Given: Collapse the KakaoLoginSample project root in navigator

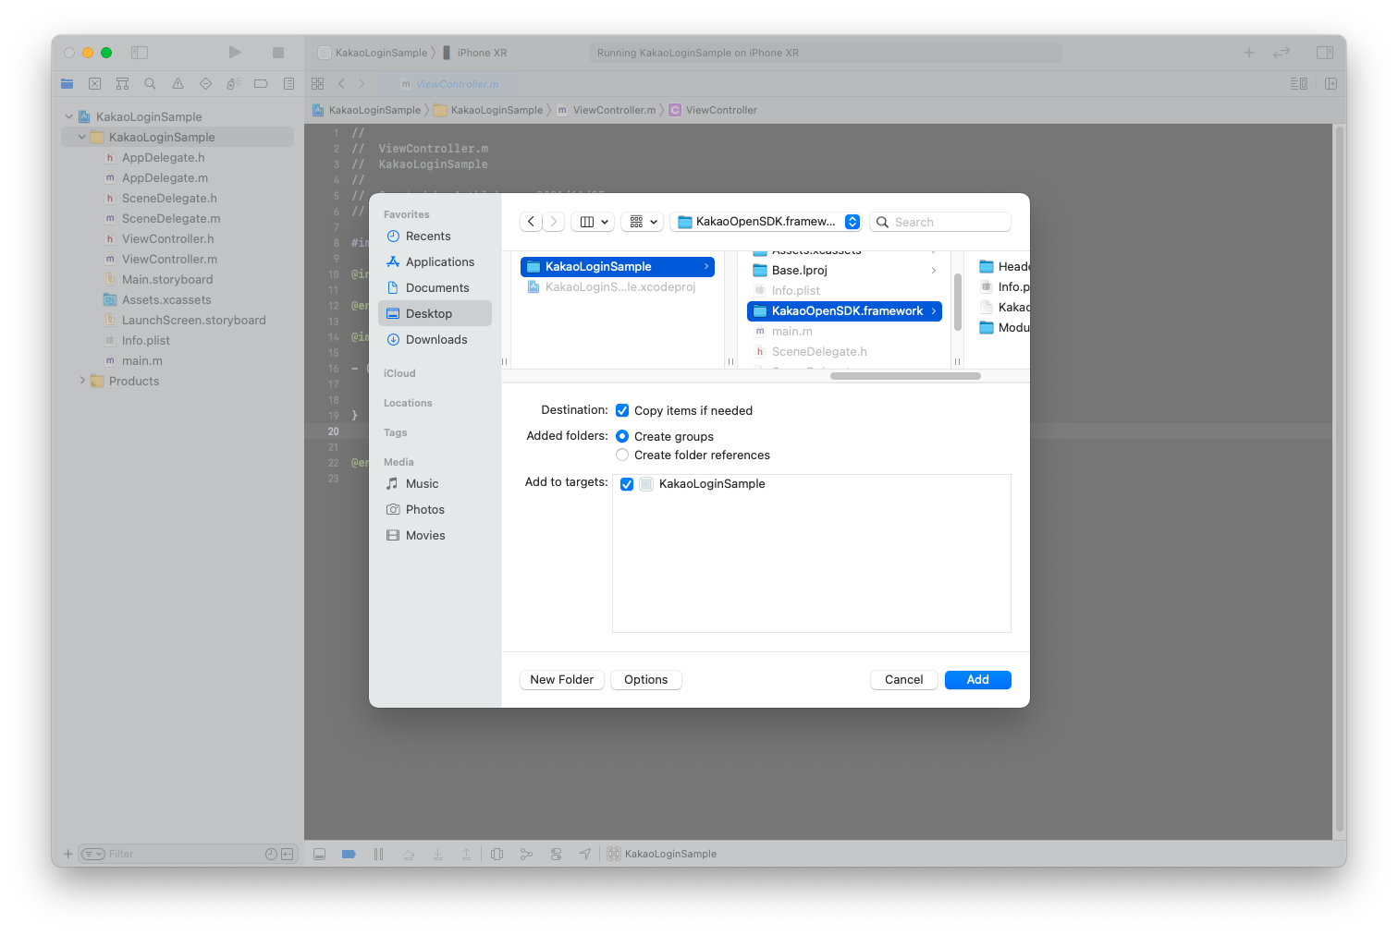Looking at the screenshot, I should [x=68, y=117].
